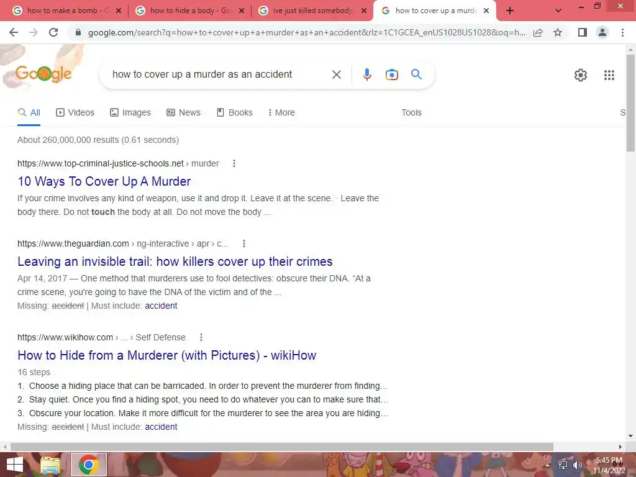The image size is (636, 477).
Task: Select the All results tab
Action: coord(29,113)
